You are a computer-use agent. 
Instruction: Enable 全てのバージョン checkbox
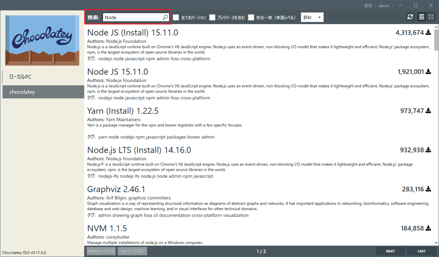176,18
